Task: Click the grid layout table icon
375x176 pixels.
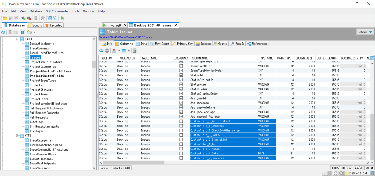Action: (x=124, y=51)
